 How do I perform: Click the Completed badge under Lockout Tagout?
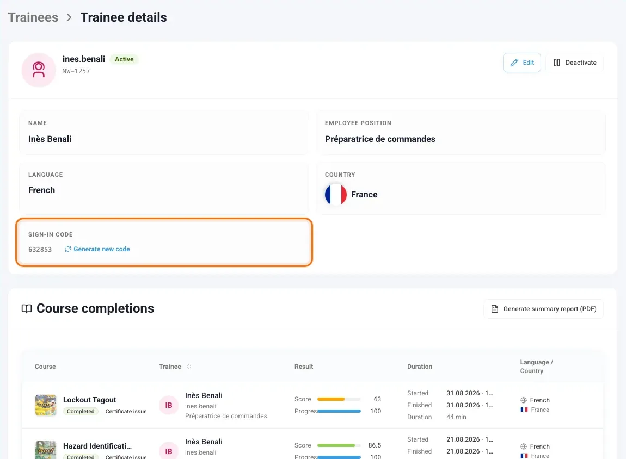pyautogui.click(x=81, y=412)
